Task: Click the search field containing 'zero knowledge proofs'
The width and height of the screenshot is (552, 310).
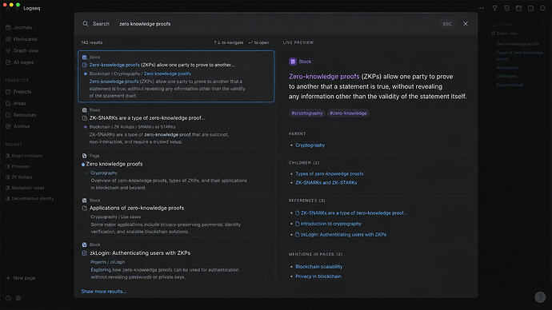Action: 276,24
